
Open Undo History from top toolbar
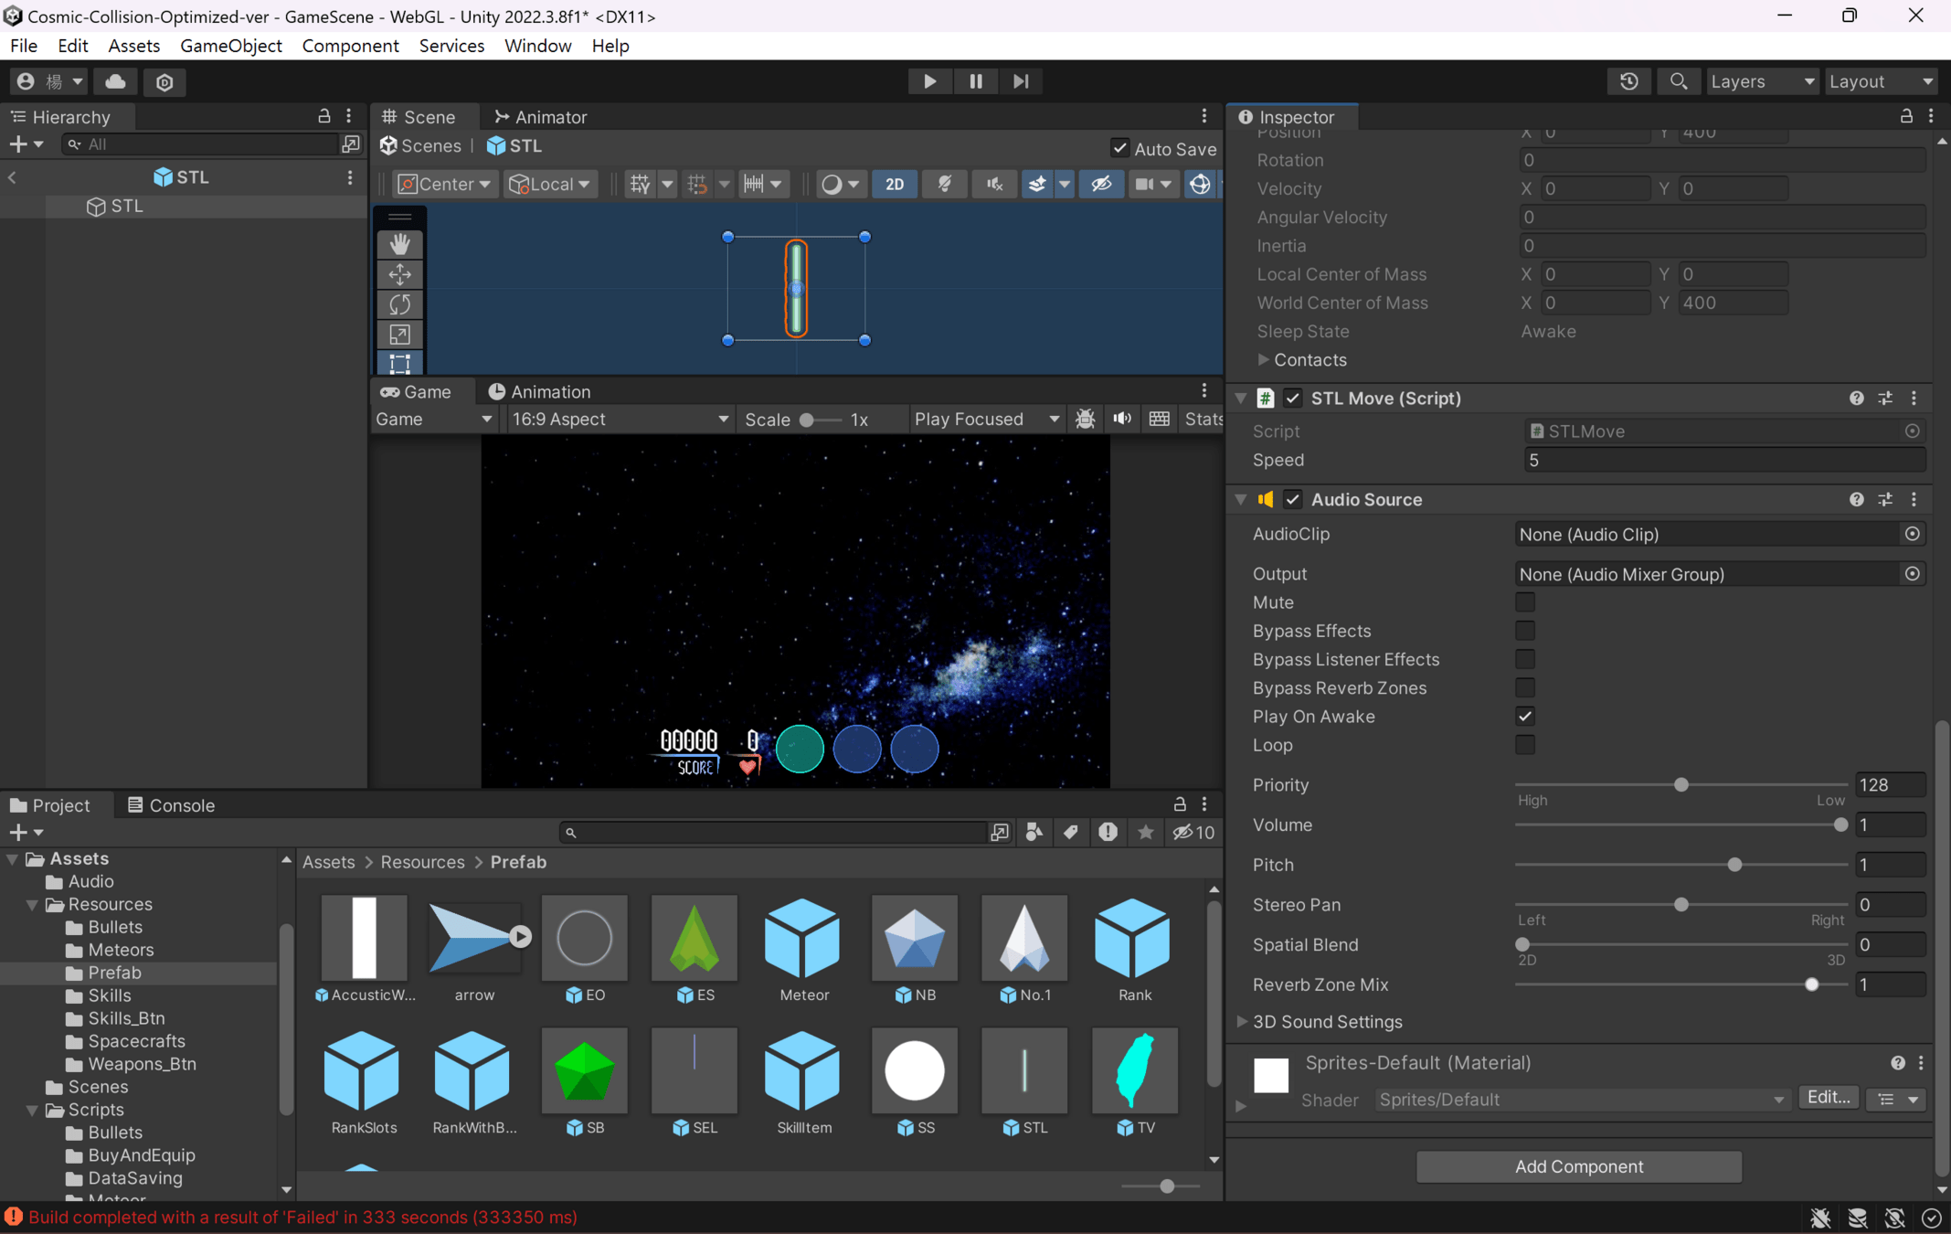tap(1628, 81)
